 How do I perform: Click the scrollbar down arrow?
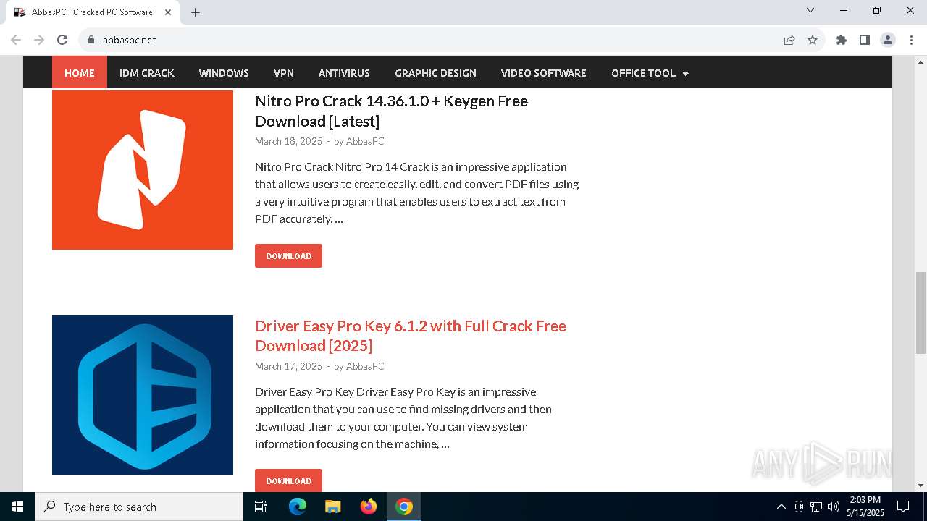click(x=920, y=486)
